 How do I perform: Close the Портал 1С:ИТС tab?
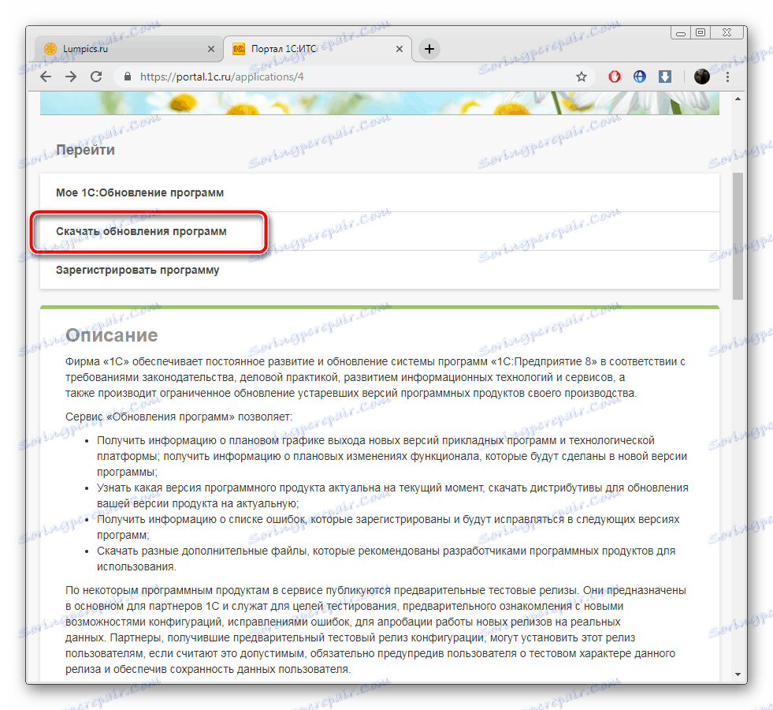pos(400,49)
